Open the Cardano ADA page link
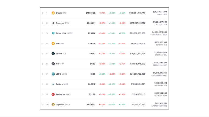The image size is (209, 117). pyautogui.click(x=59, y=84)
